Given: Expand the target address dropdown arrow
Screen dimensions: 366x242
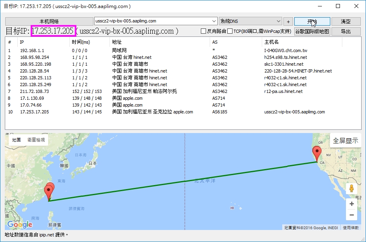Looking at the screenshot, I should click(x=214, y=21).
